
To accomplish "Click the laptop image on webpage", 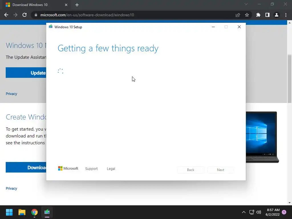I will 262,137.
